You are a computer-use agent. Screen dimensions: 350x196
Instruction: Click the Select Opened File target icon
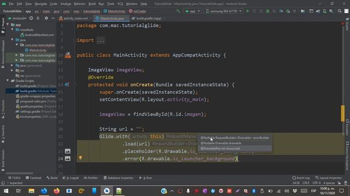(x=31, y=18)
